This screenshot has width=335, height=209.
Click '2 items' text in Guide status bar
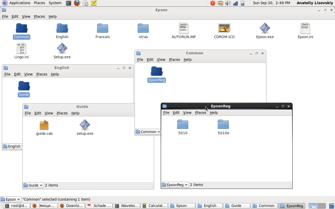(x=52, y=185)
